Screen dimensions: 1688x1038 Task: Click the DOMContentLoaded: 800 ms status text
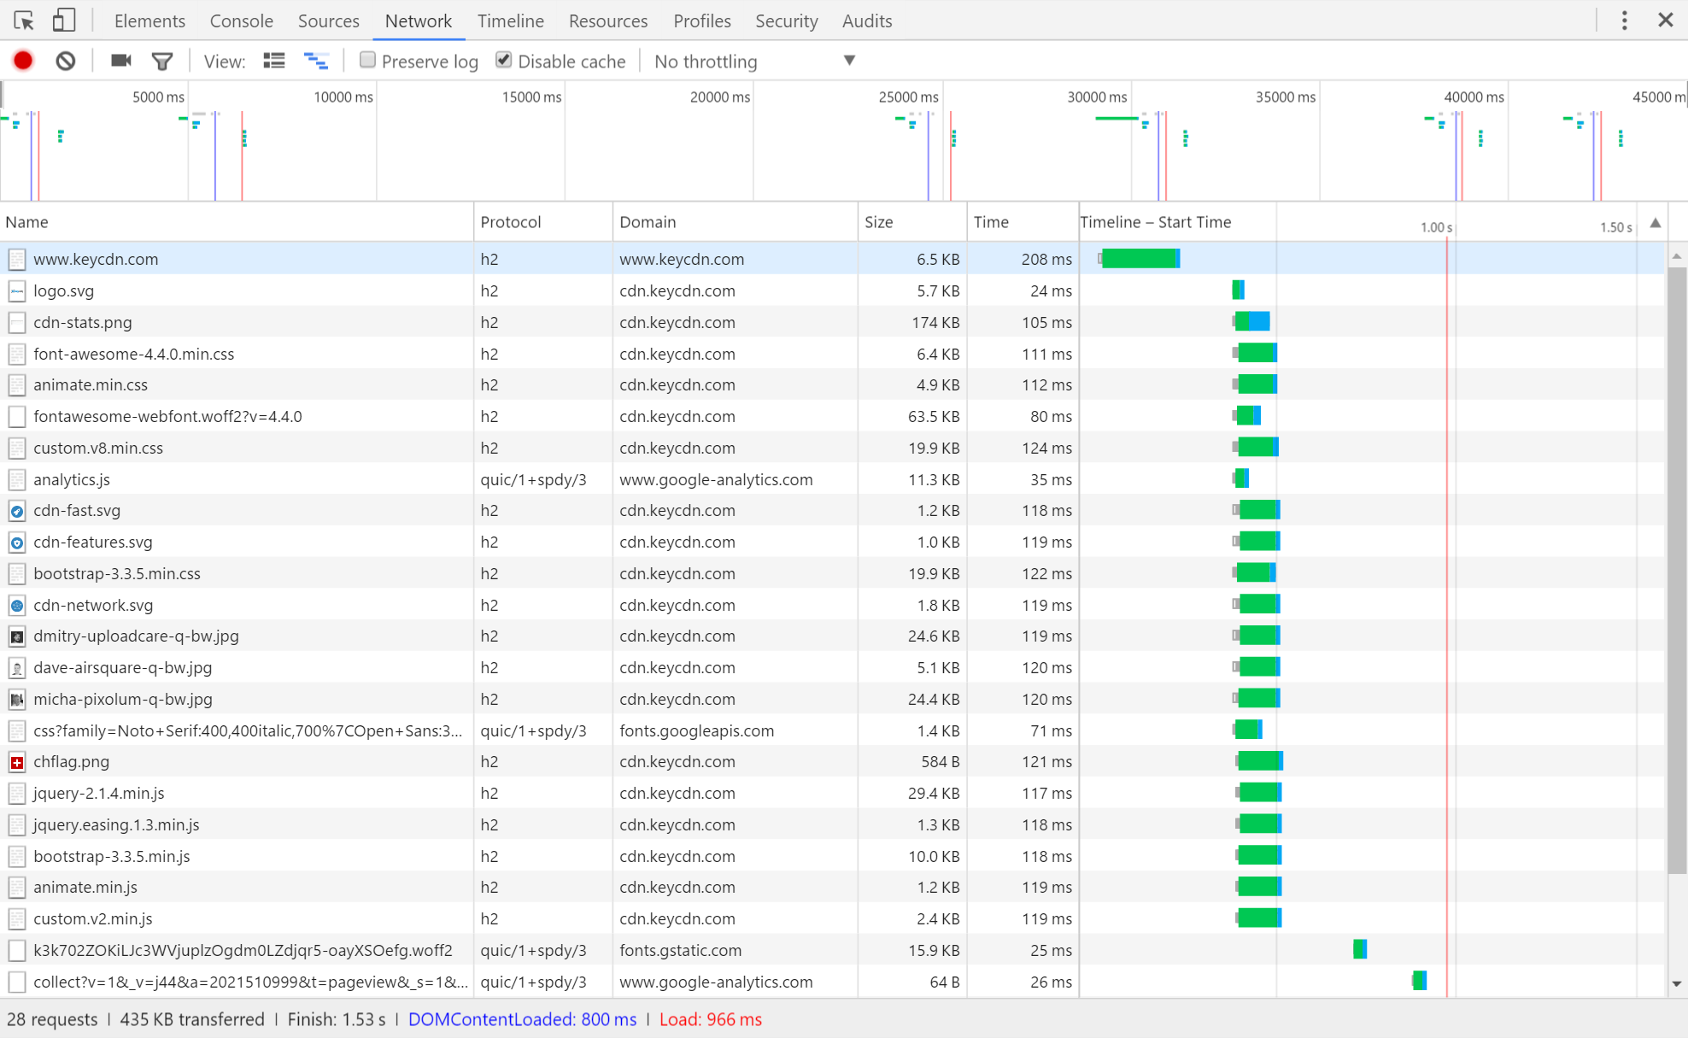pyautogui.click(x=522, y=1020)
